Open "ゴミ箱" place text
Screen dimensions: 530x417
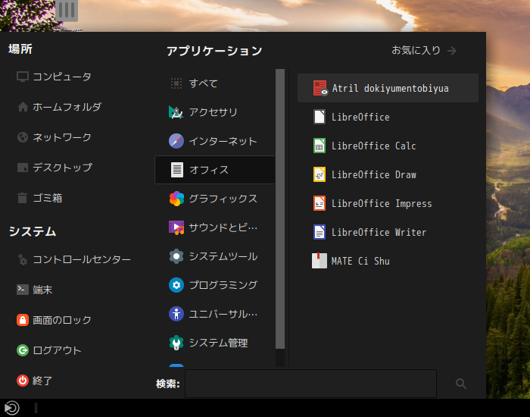47,198
